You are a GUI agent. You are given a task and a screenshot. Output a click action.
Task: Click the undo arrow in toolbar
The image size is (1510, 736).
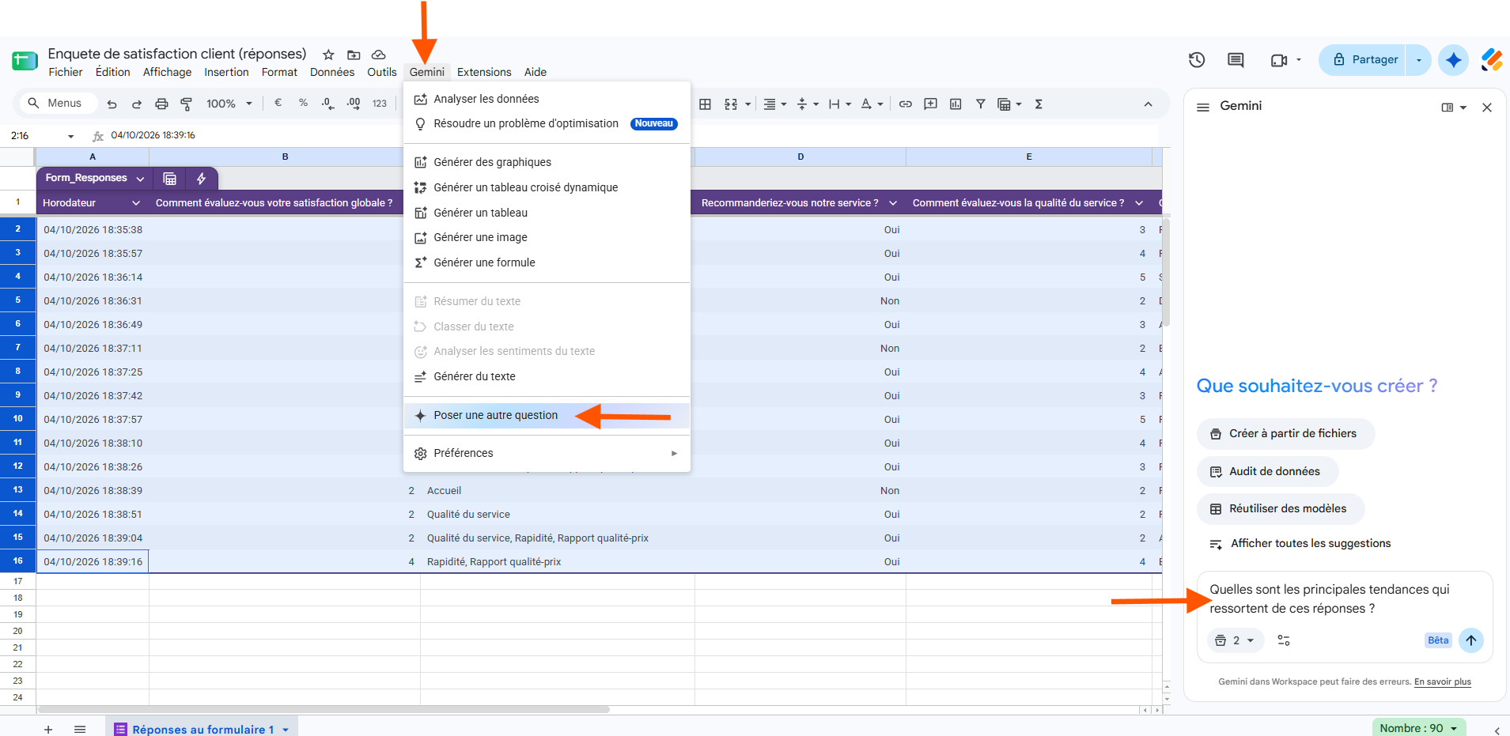[x=112, y=104]
